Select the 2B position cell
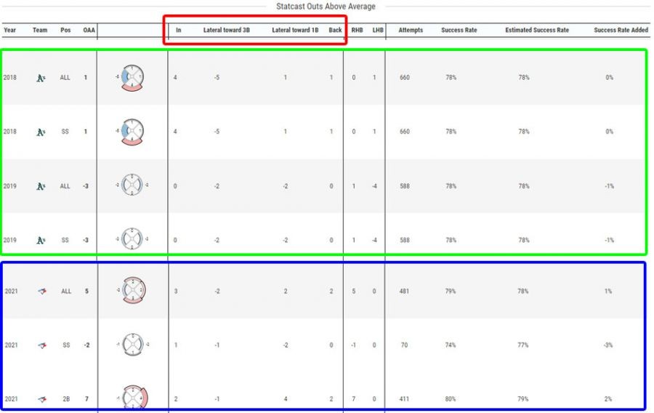654x413 pixels. (x=66, y=398)
